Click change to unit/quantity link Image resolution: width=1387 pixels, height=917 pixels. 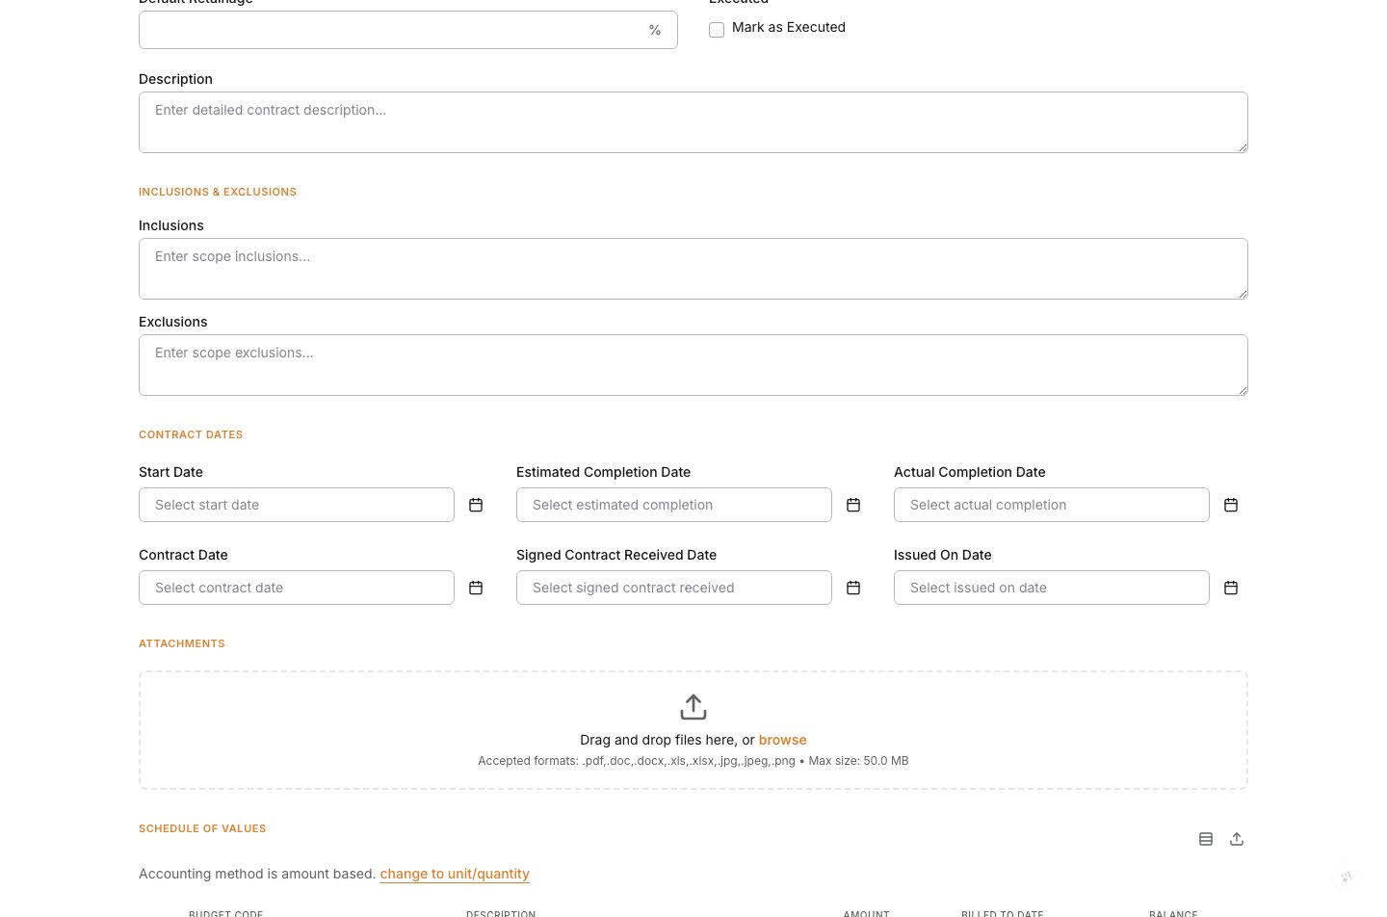coord(455,874)
